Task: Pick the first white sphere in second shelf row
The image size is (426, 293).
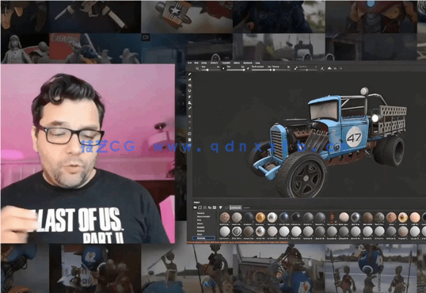Action: pyautogui.click(x=225, y=231)
